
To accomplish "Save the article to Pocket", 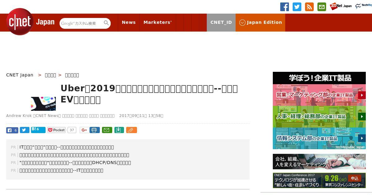I will 56,130.
